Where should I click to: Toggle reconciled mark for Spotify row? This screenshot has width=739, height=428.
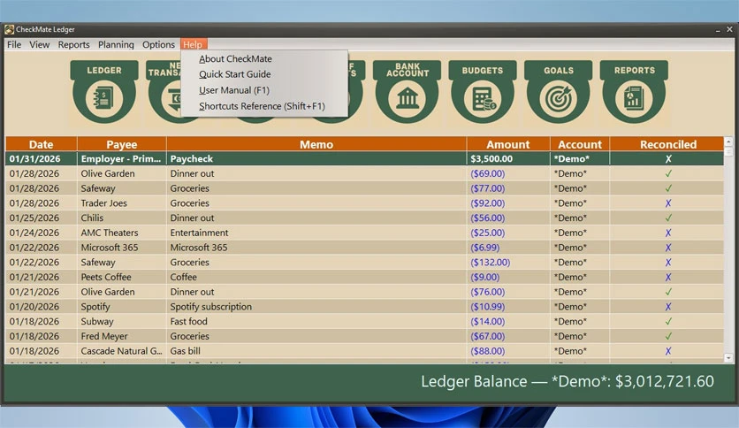pos(667,306)
